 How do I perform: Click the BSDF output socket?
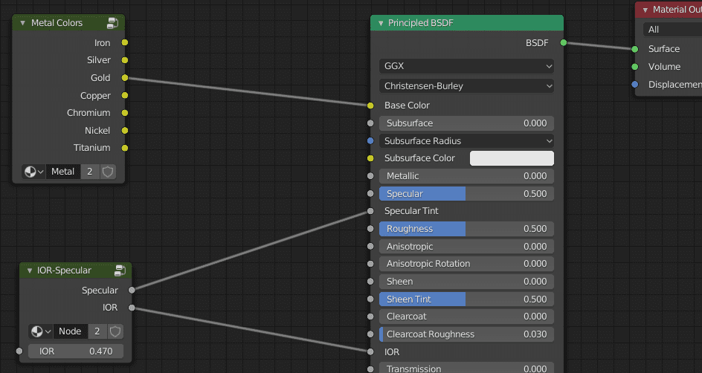pos(564,42)
